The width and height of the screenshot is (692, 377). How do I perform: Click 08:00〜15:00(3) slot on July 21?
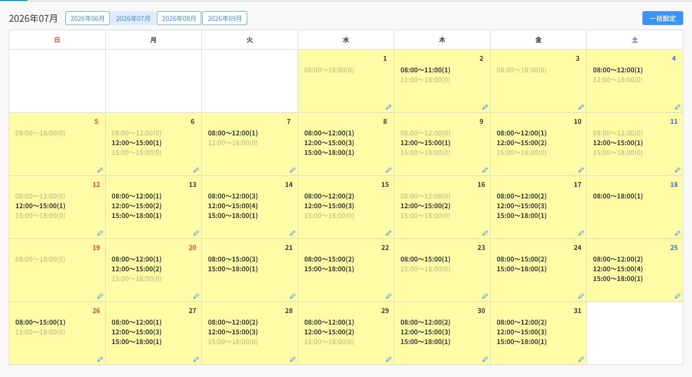pos(233,259)
